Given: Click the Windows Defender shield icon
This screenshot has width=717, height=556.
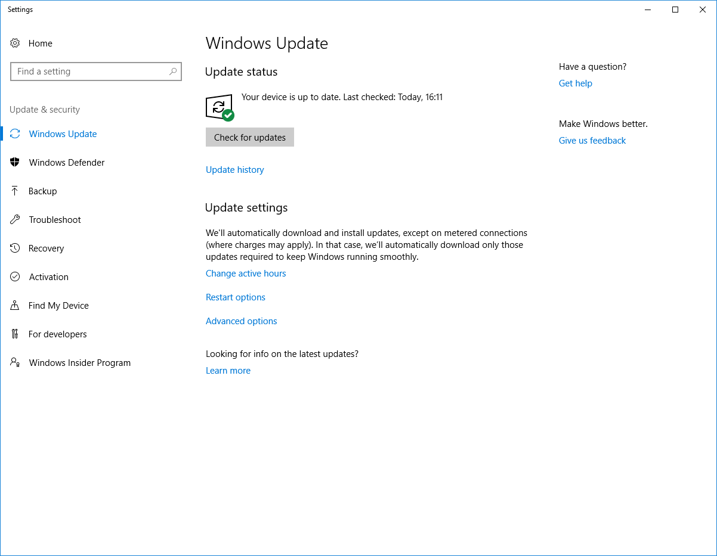Looking at the screenshot, I should [15, 162].
